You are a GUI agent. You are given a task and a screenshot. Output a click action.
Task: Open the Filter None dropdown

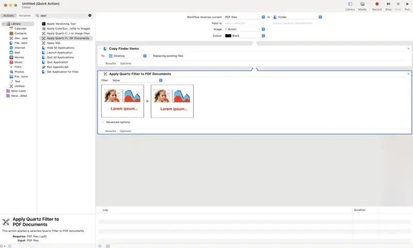click(x=137, y=80)
